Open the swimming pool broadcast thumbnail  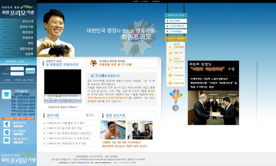[x=113, y=130]
